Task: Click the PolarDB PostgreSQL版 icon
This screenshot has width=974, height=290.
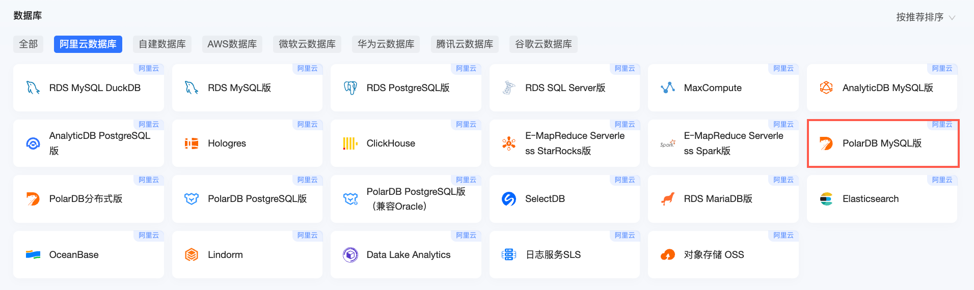Action: point(192,199)
